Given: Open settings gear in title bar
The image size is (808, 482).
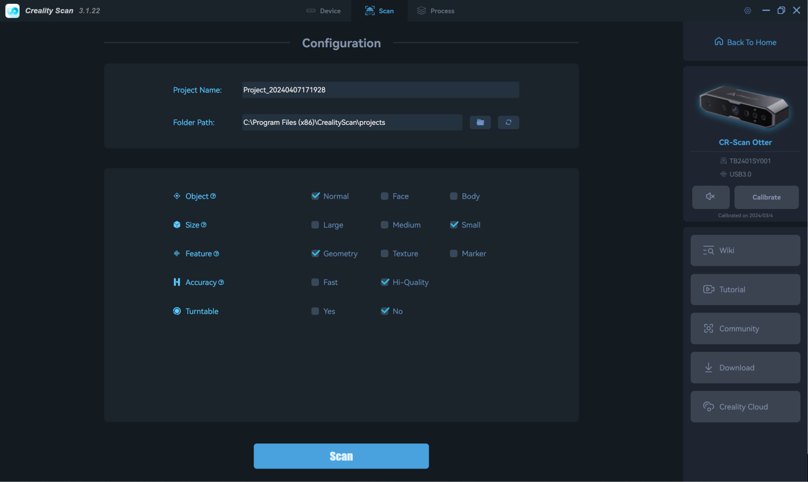Looking at the screenshot, I should [748, 11].
